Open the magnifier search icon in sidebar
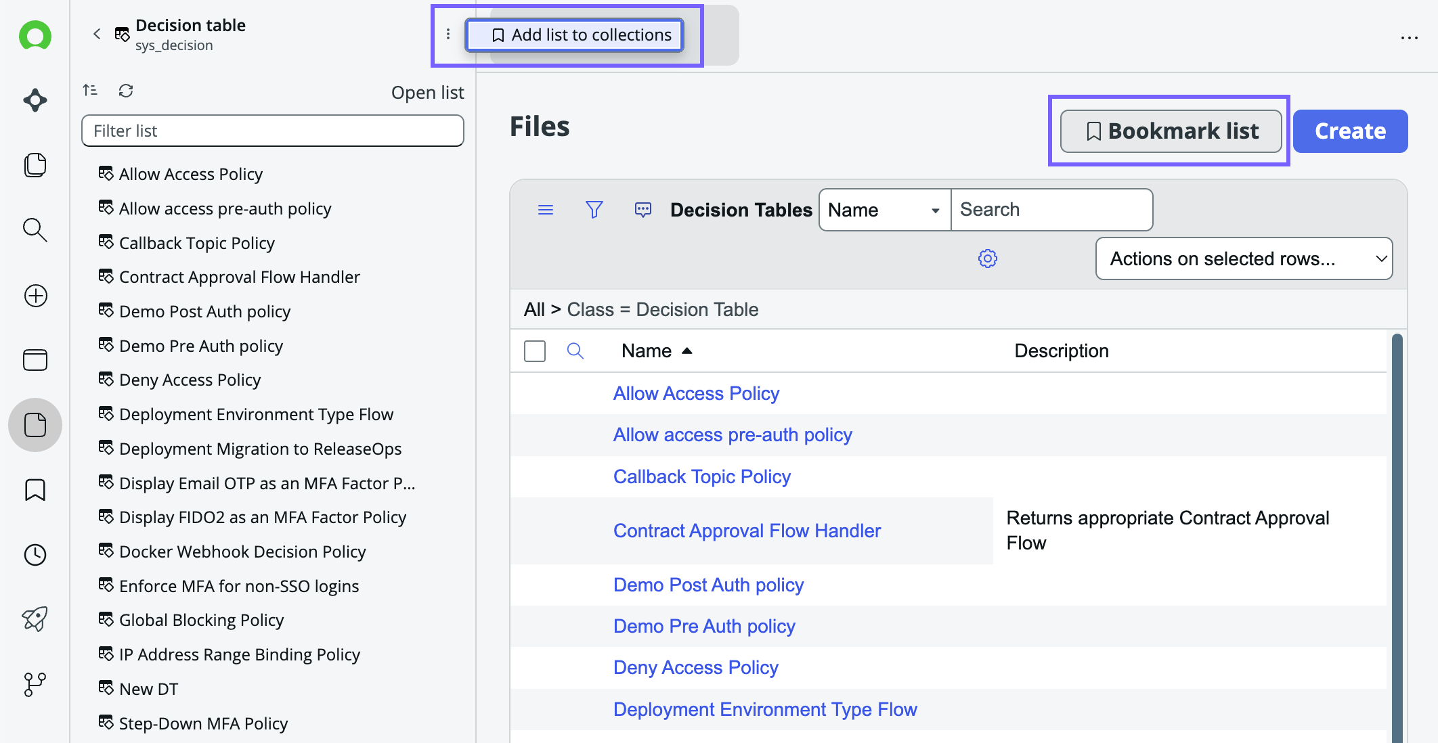 pyautogui.click(x=35, y=230)
